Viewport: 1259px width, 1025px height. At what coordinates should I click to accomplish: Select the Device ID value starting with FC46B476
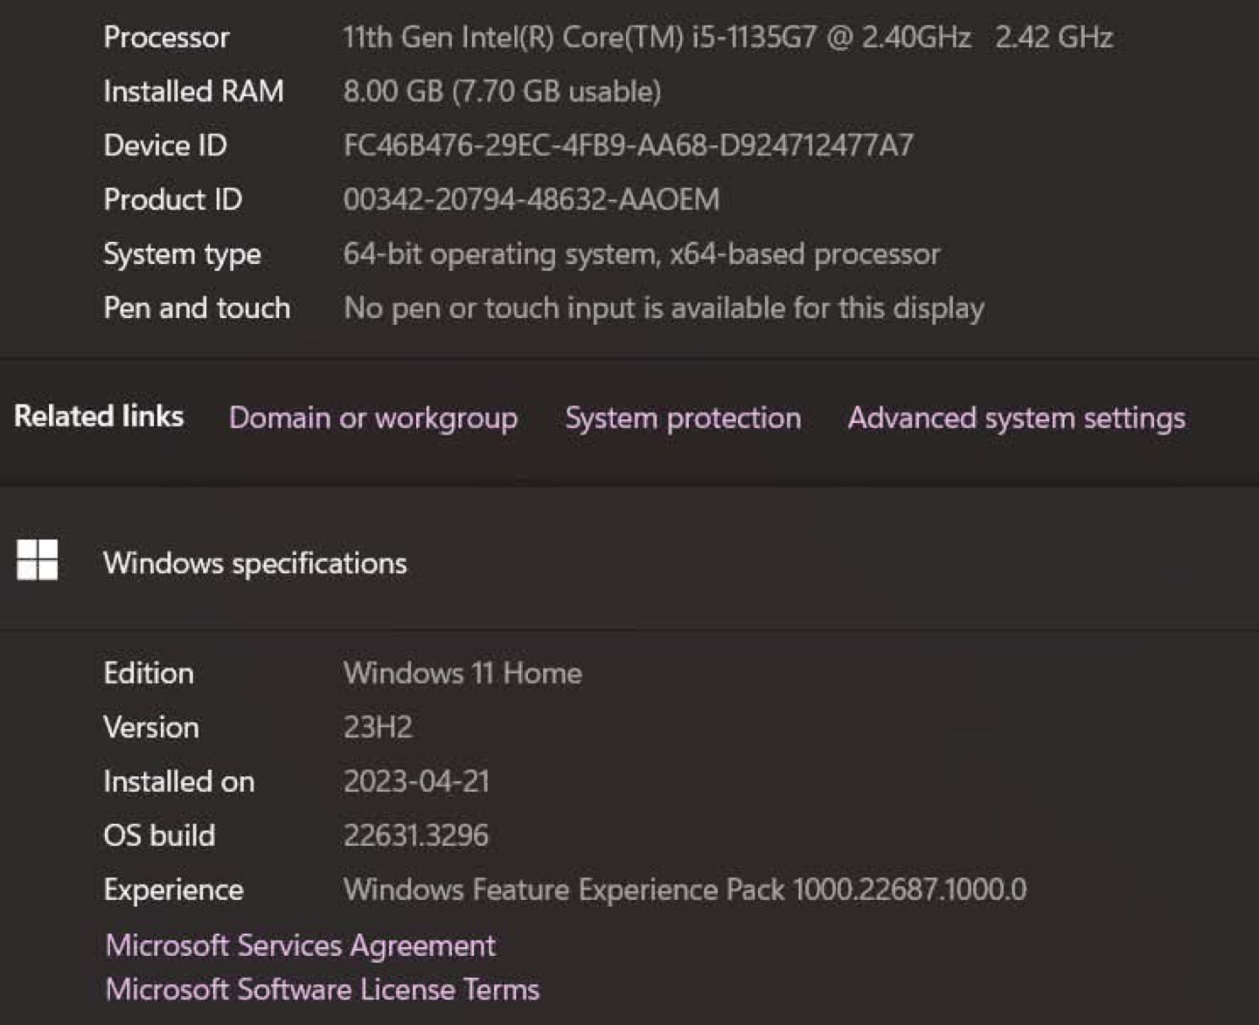628,145
